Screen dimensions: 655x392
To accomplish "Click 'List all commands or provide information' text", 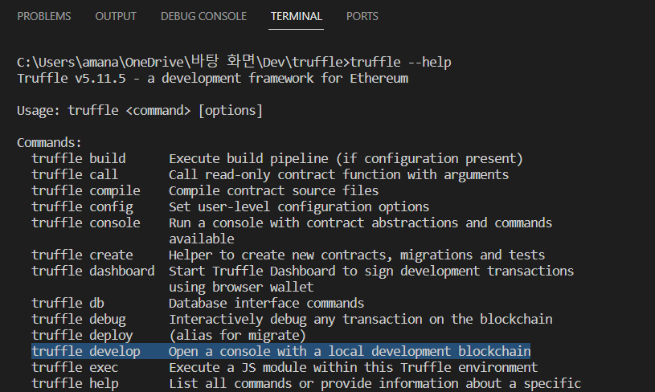I will point(375,384).
